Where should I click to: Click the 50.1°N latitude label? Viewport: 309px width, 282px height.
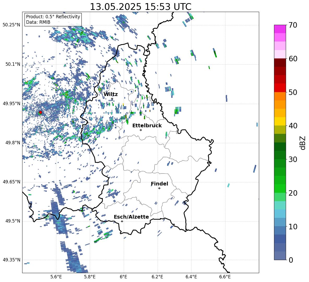[x=13, y=64]
